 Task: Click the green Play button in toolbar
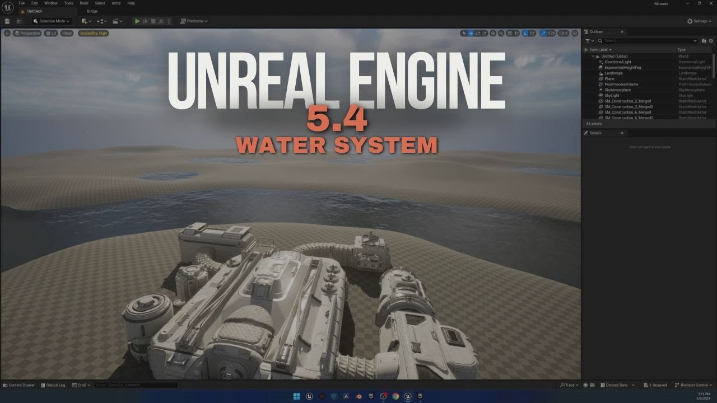[137, 21]
